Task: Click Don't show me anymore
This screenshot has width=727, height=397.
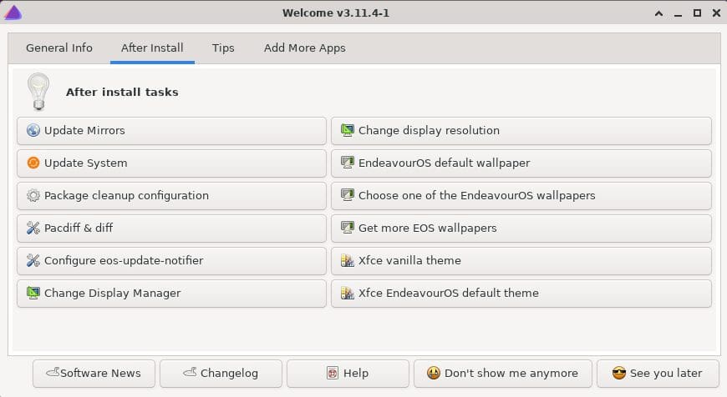Action: click(x=502, y=374)
